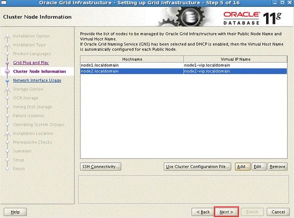Click the Installation Location step

tap(33, 133)
